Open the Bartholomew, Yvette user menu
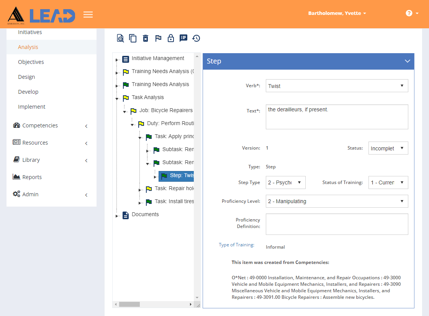The image size is (429, 316). pyautogui.click(x=337, y=13)
